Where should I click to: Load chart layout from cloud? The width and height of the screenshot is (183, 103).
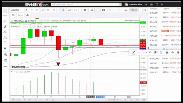pos(118,10)
